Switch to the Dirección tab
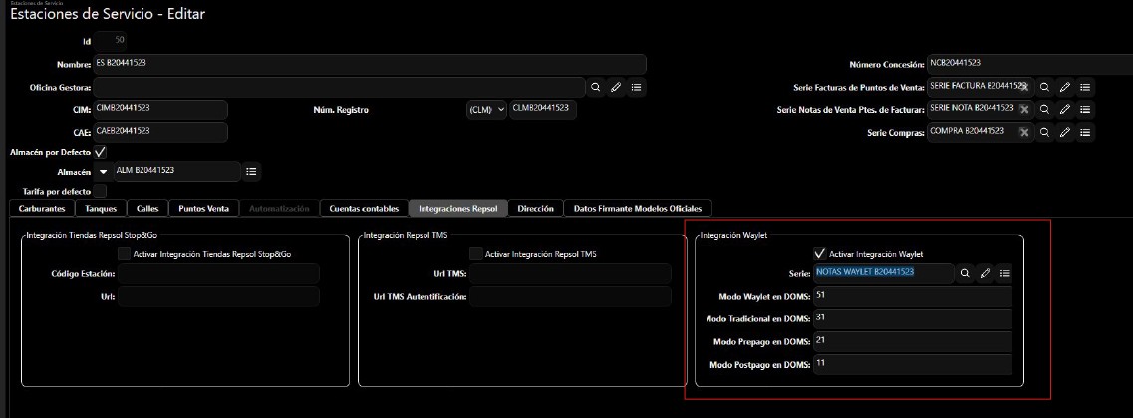Screen dimensions: 1133x418 (x=535, y=209)
